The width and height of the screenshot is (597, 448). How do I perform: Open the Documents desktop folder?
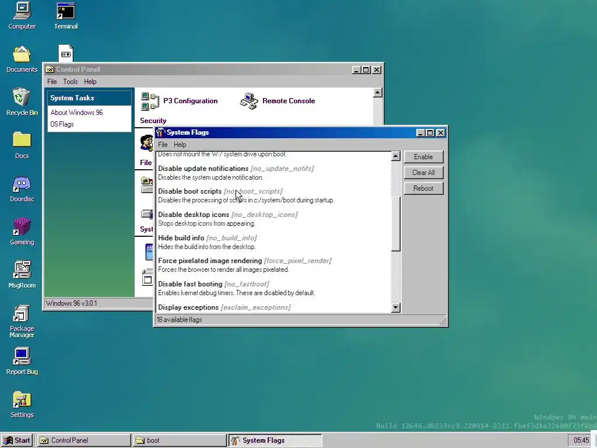(22, 59)
